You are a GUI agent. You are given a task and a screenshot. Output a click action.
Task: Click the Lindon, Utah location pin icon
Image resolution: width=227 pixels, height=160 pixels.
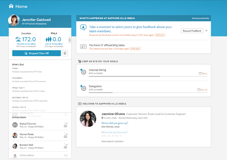click(x=103, y=118)
